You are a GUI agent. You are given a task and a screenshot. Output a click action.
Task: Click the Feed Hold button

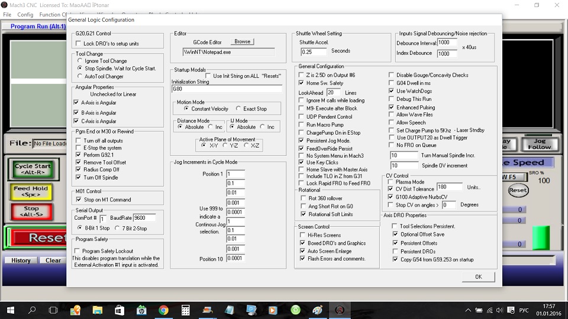[x=31, y=191]
